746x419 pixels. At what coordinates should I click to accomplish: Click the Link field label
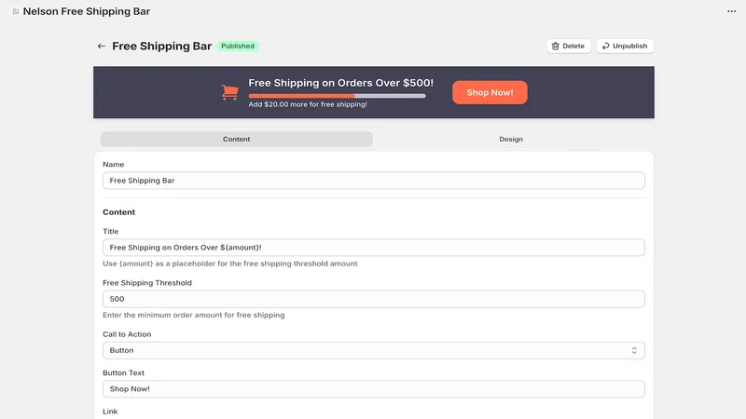(110, 412)
